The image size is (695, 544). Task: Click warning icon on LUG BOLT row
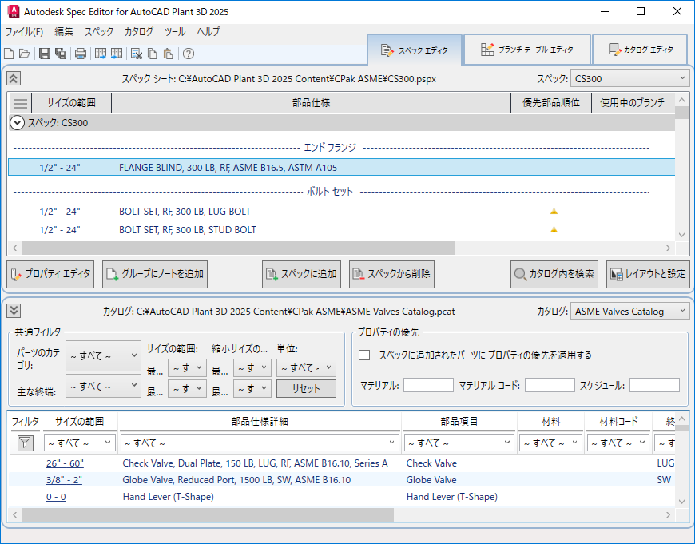click(x=554, y=212)
